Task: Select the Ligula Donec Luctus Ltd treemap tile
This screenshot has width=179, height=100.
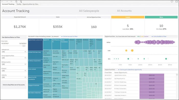Action: [x=35, y=45]
